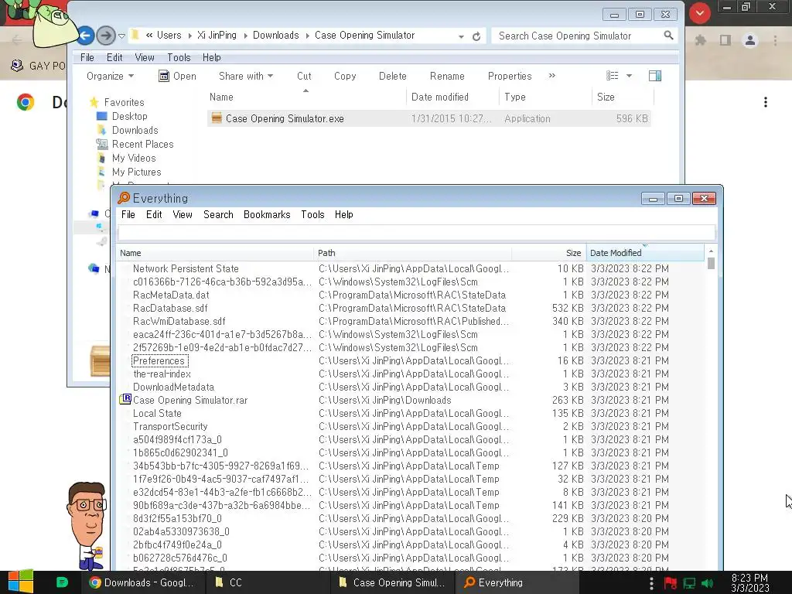Select Downloads in Favorites
Screen dimensions: 792x594
point(135,130)
